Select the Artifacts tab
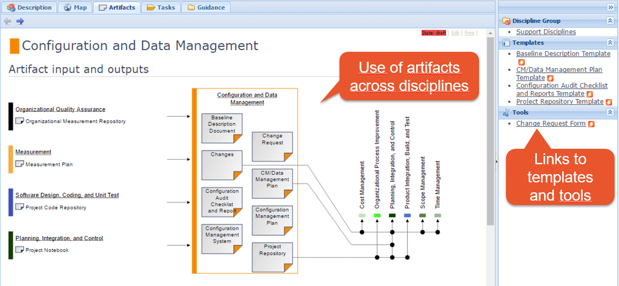Image resolution: width=619 pixels, height=286 pixels. point(117,7)
